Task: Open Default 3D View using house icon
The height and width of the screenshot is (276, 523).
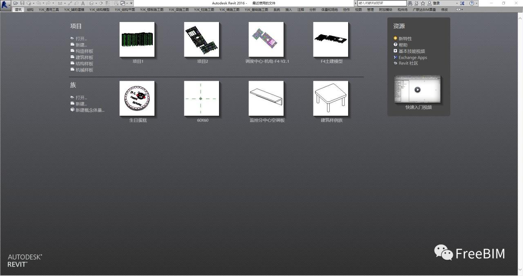Action: tap(92, 3)
